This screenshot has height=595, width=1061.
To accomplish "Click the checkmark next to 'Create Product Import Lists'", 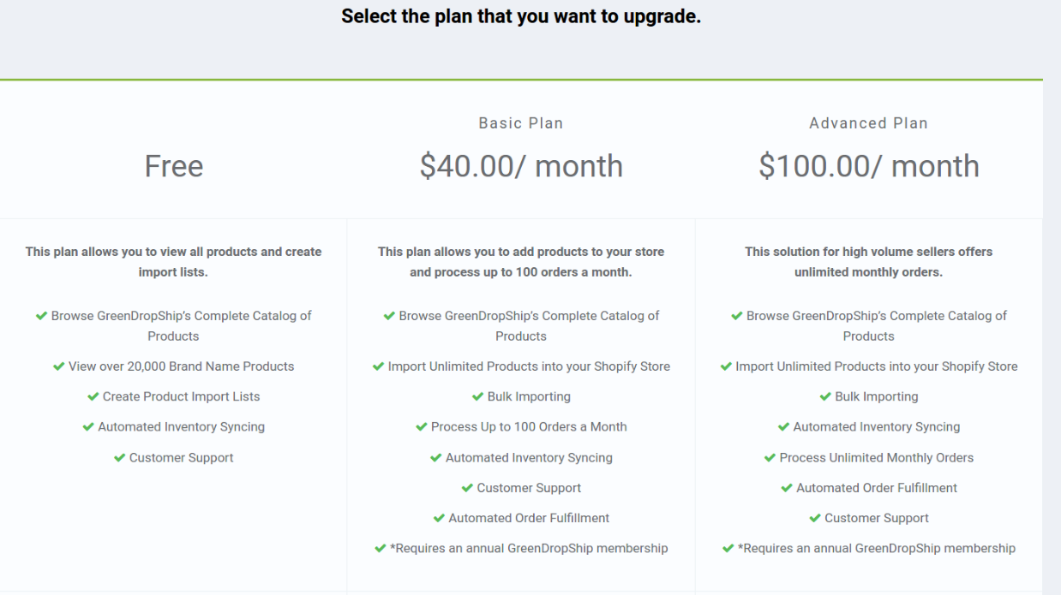I will click(x=93, y=396).
